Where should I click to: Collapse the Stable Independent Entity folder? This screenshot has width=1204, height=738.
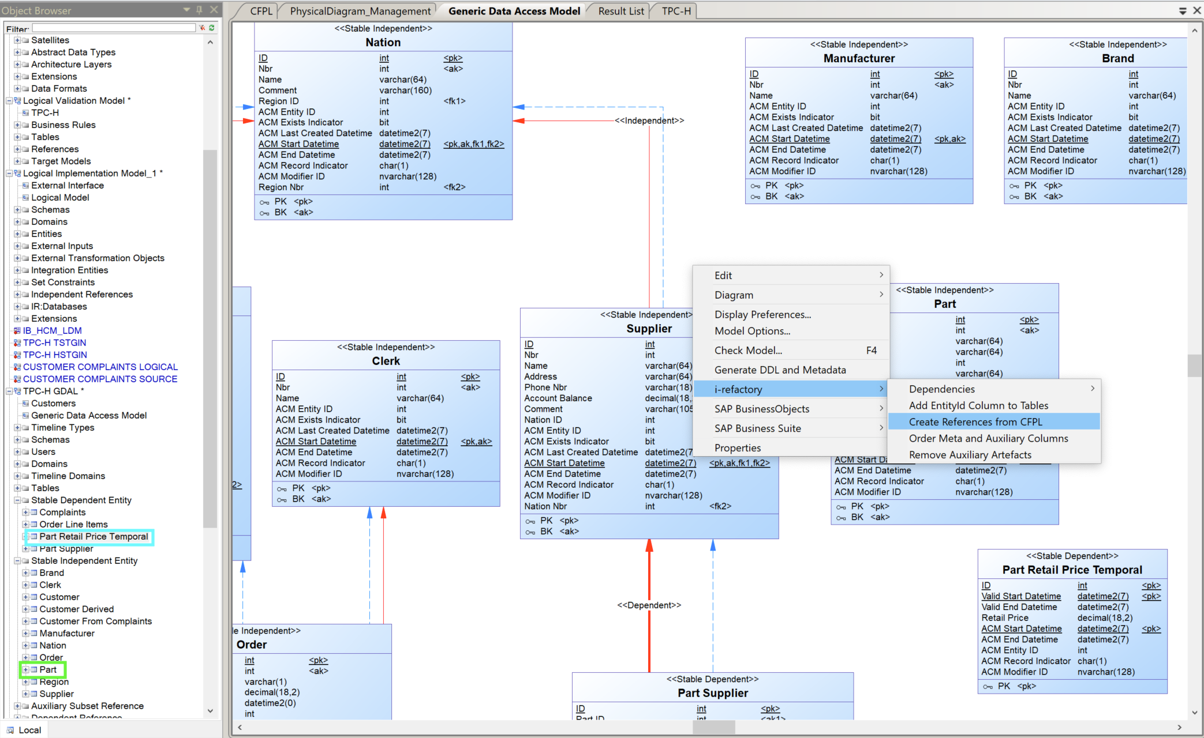(17, 561)
